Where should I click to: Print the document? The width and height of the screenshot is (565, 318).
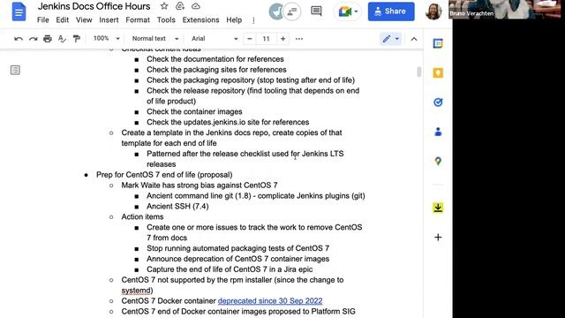48,39
